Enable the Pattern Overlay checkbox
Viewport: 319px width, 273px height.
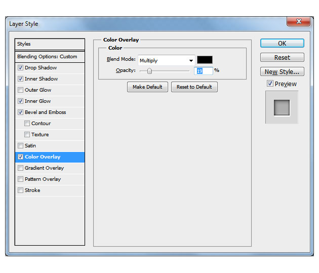[x=20, y=179]
